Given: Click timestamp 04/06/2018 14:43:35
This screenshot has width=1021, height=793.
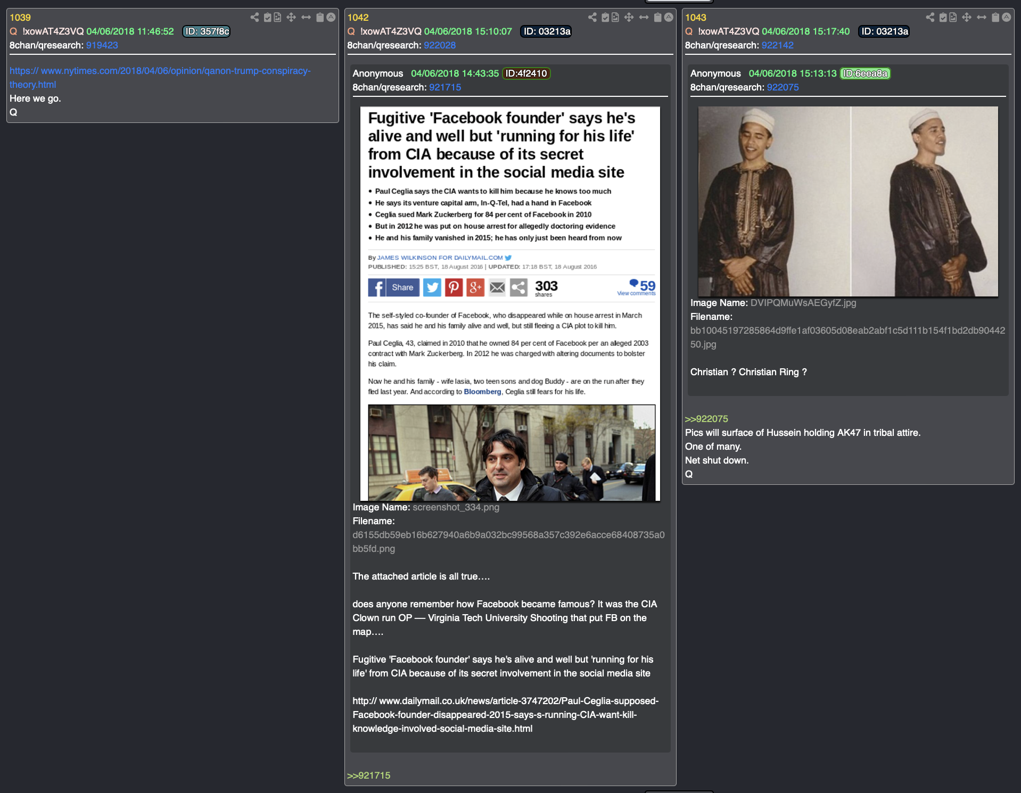Looking at the screenshot, I should [x=455, y=73].
